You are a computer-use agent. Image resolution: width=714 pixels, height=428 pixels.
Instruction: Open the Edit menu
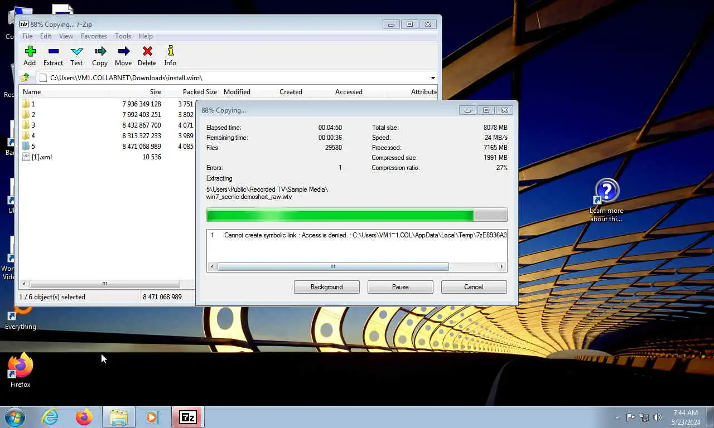pos(46,36)
